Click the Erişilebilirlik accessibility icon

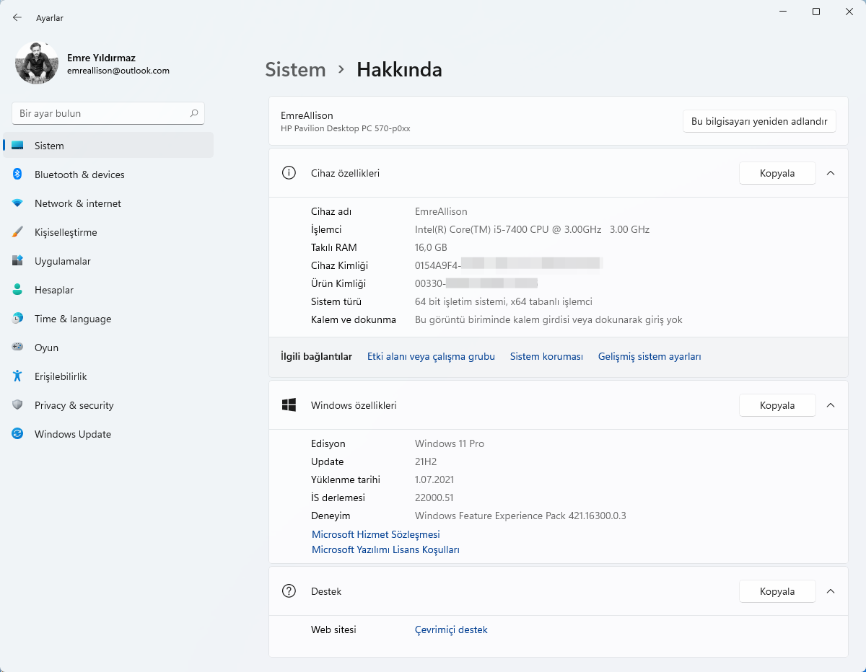pos(17,376)
